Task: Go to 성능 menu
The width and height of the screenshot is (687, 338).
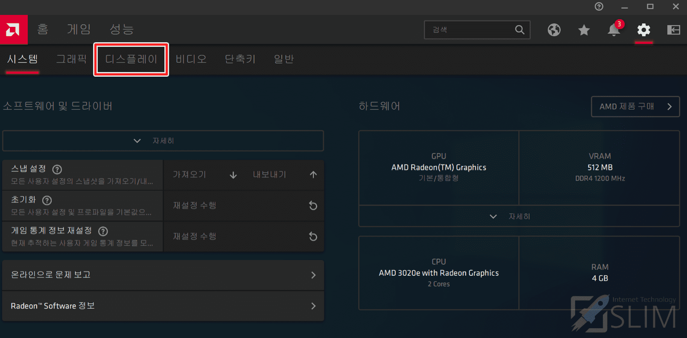Action: [x=122, y=29]
